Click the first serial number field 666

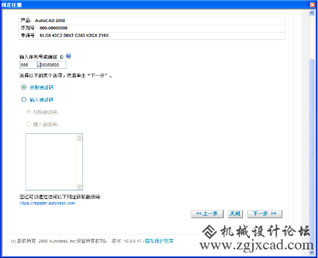click(28, 65)
